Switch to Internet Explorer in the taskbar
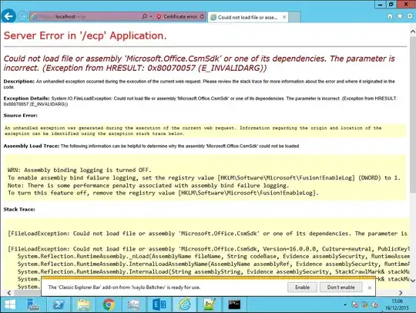The width and height of the screenshot is (416, 313). pyautogui.click(x=185, y=305)
